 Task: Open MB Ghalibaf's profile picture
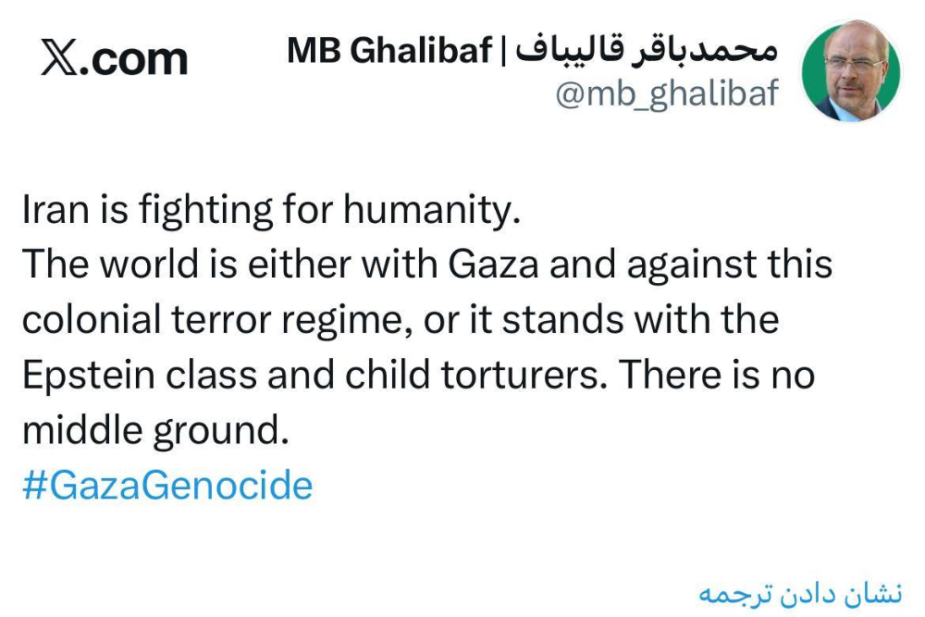849,72
